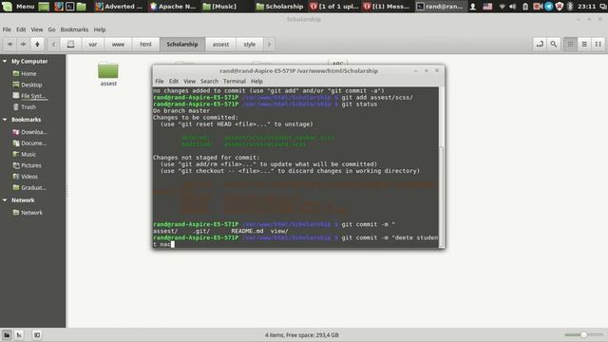
Task: Open file manager Edit menu
Action: pos(21,29)
